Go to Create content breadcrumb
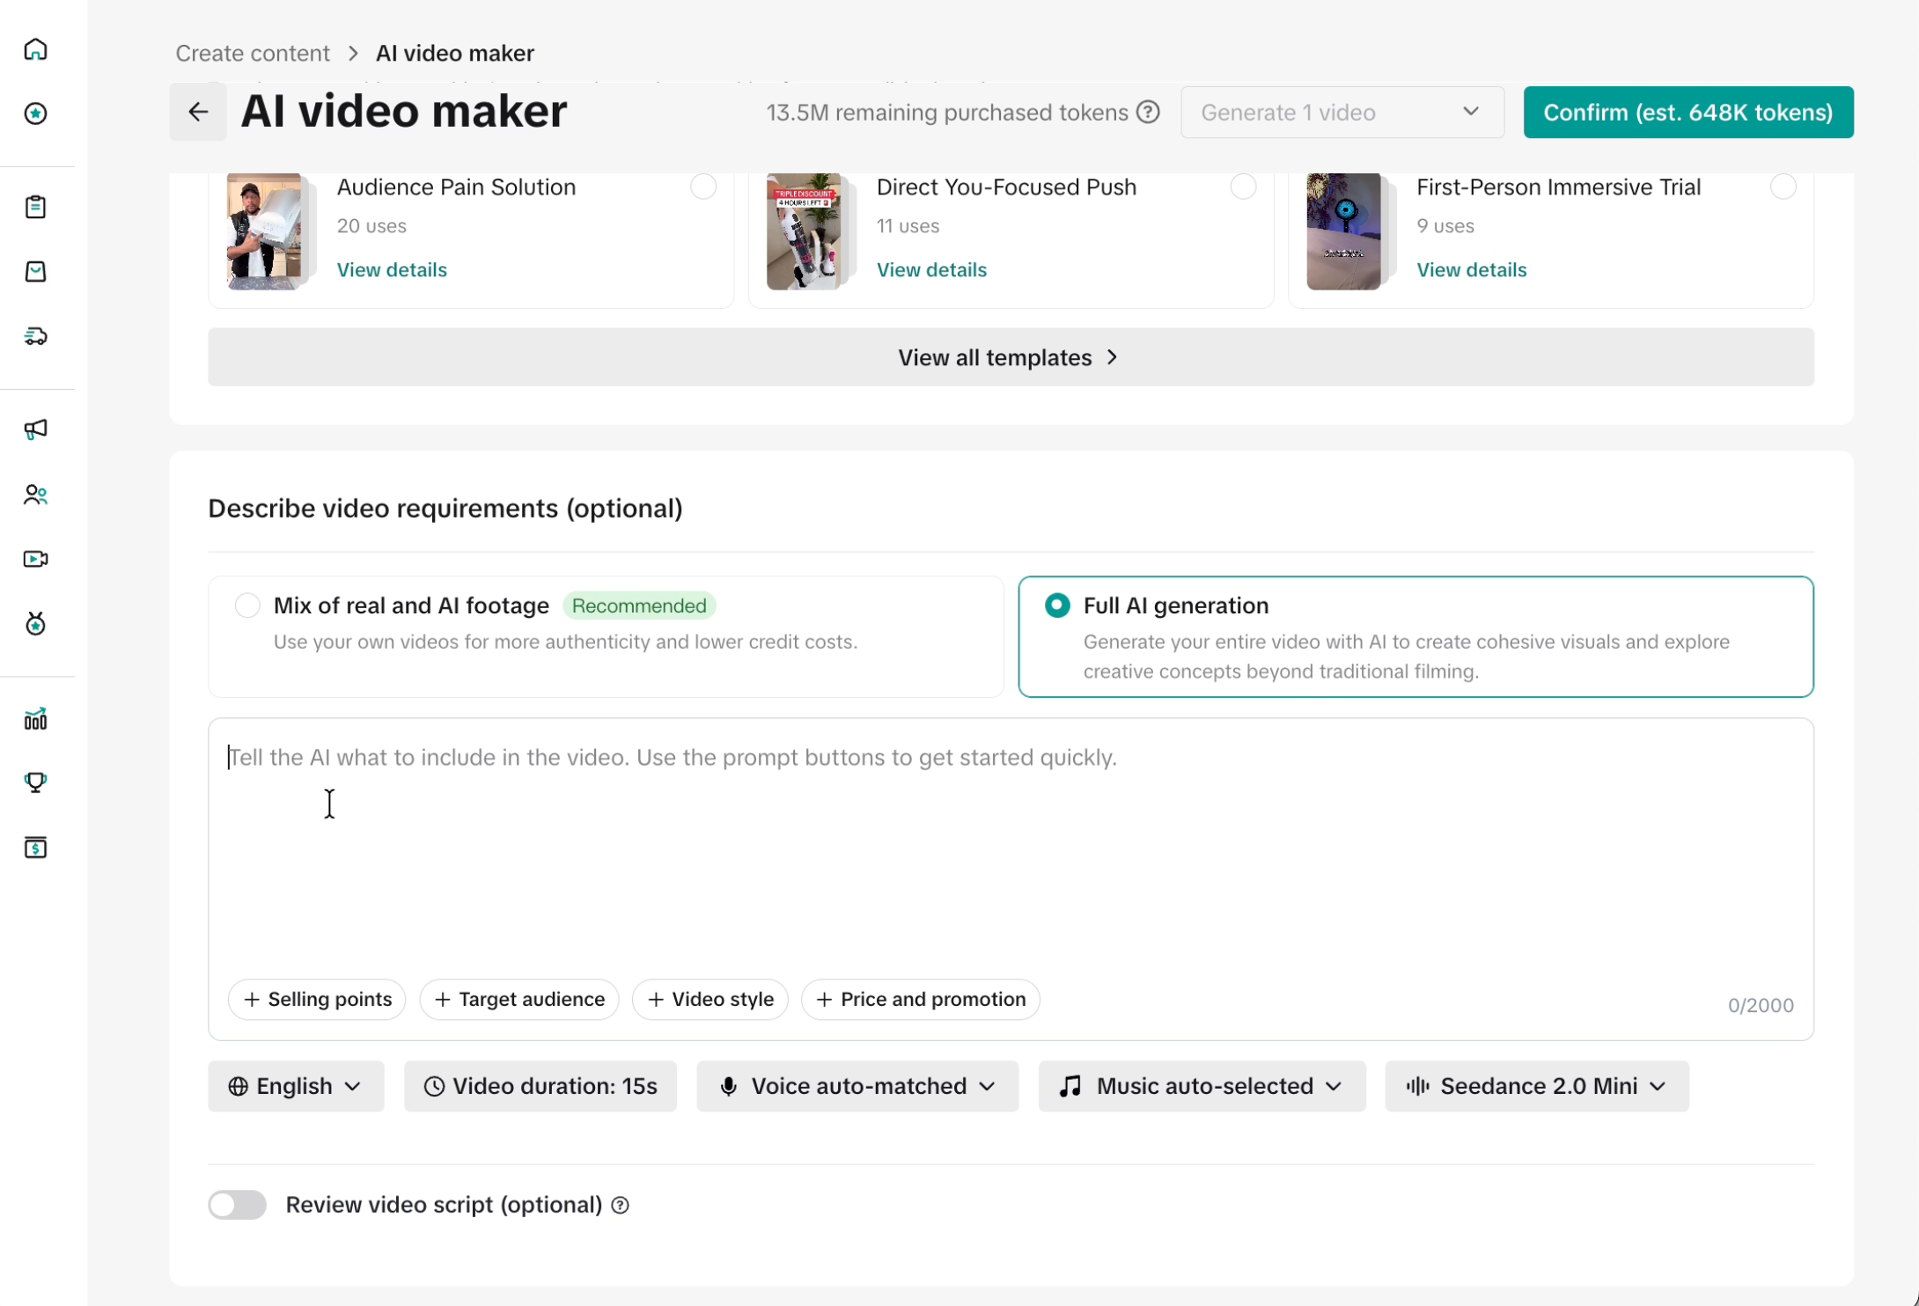 (x=253, y=53)
